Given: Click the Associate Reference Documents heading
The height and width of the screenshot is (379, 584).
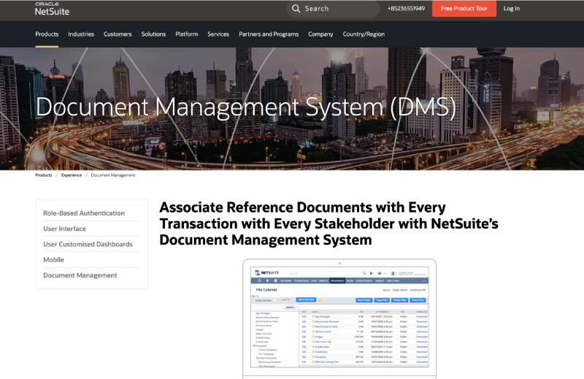Looking at the screenshot, I should tap(329, 223).
